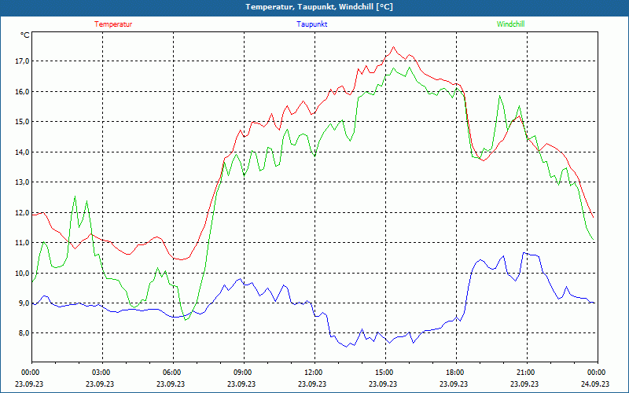Viewport: 629px width, 393px height.
Task: Click the 10,0 y-axis value
Action: pos(22,273)
